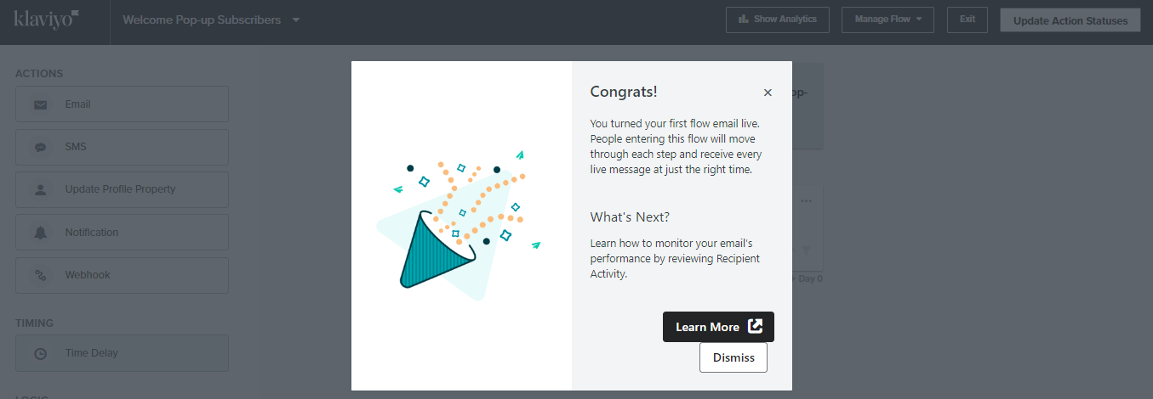
Task: Click the Learn More button
Action: 718,327
